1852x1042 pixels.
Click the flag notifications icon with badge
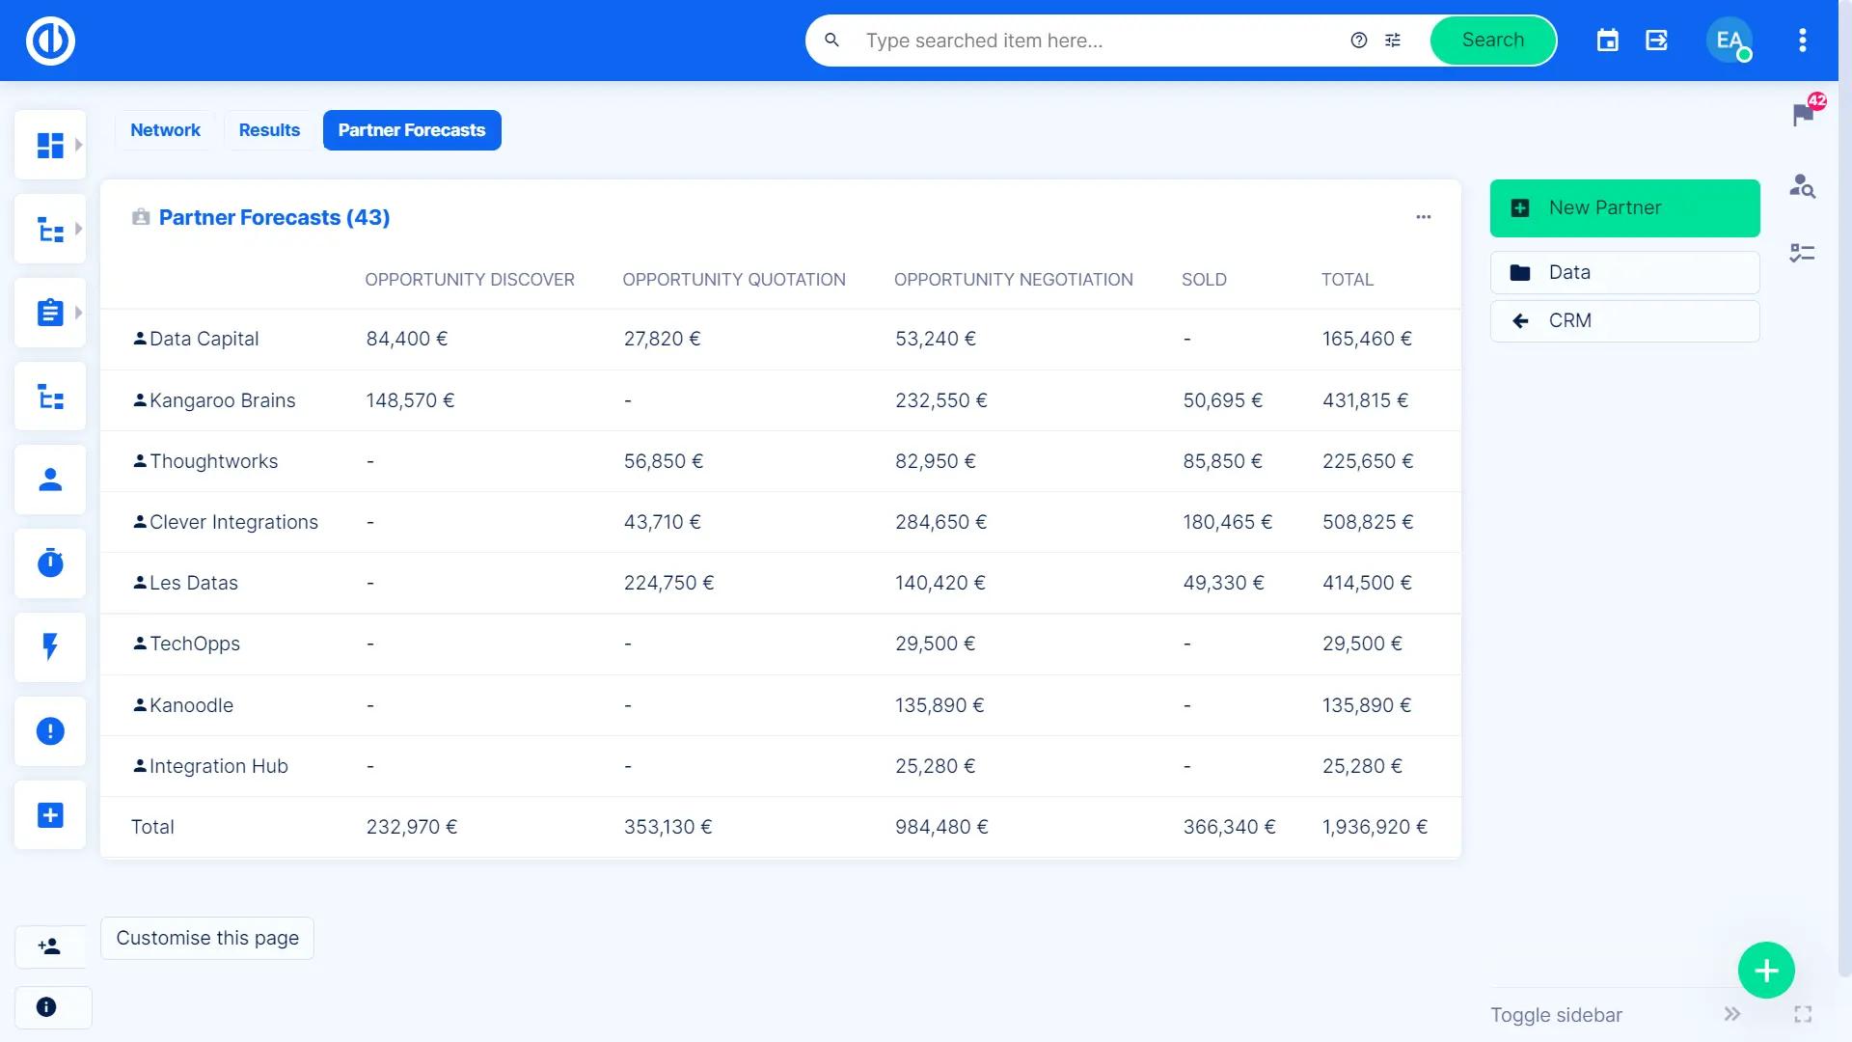(1802, 115)
